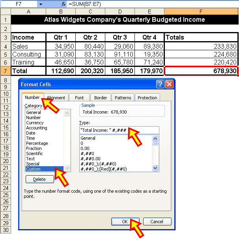Select Accounting category

coord(45,128)
